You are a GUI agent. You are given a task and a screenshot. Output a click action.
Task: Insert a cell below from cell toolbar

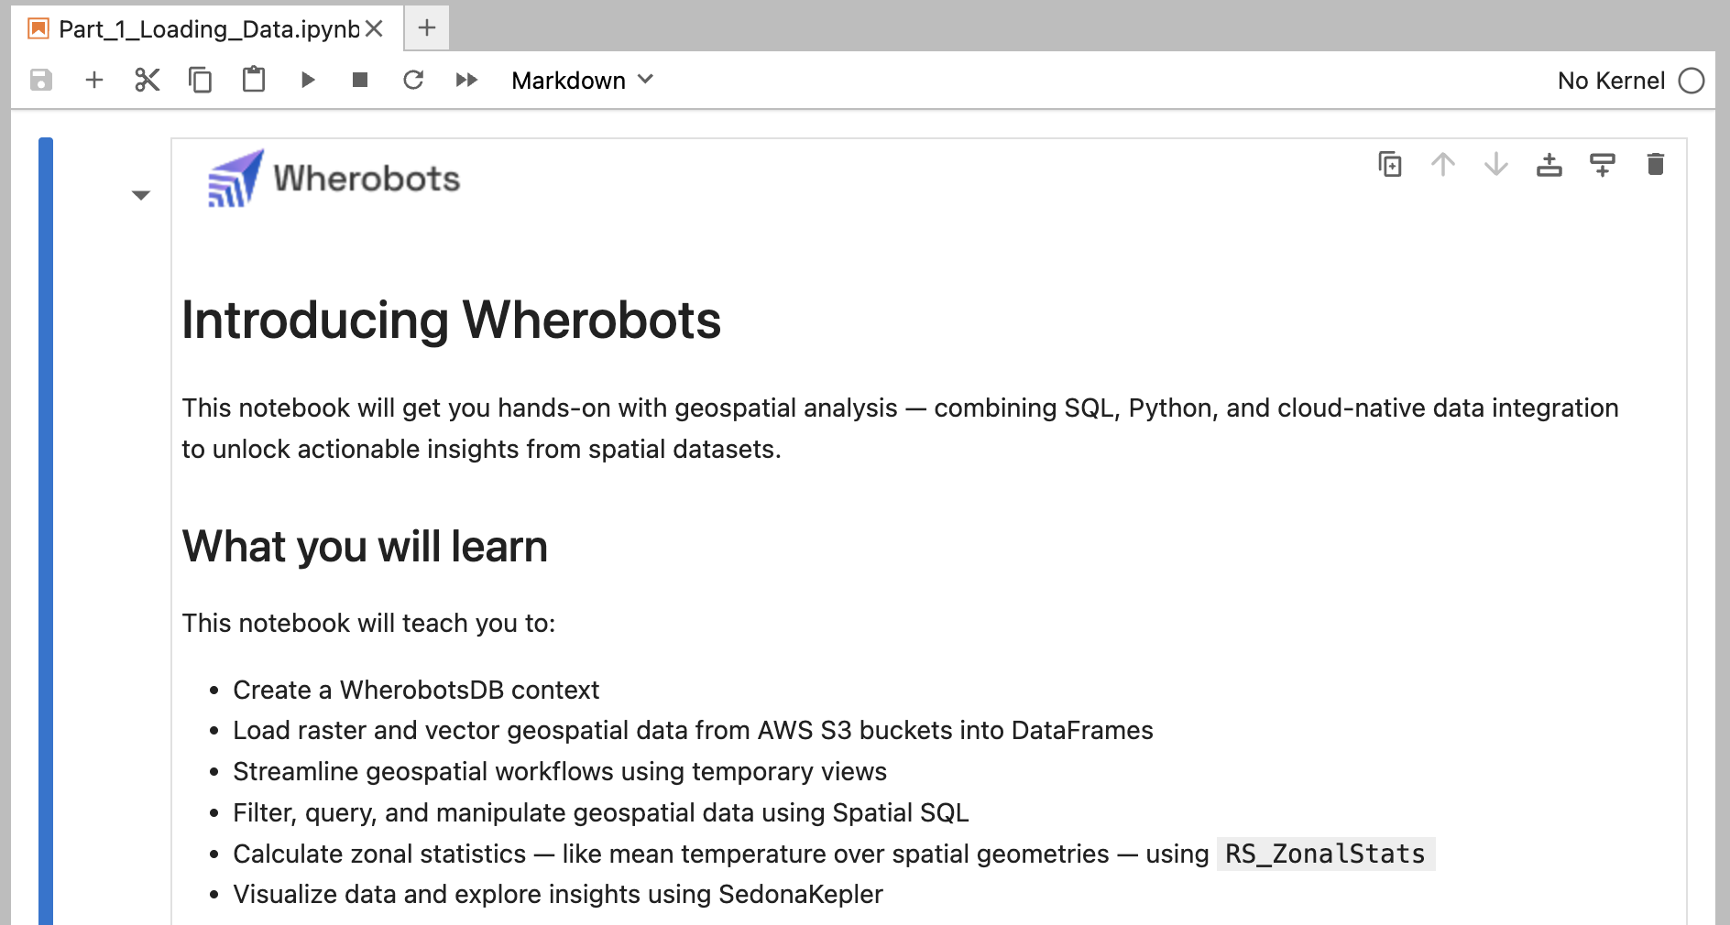click(1603, 165)
